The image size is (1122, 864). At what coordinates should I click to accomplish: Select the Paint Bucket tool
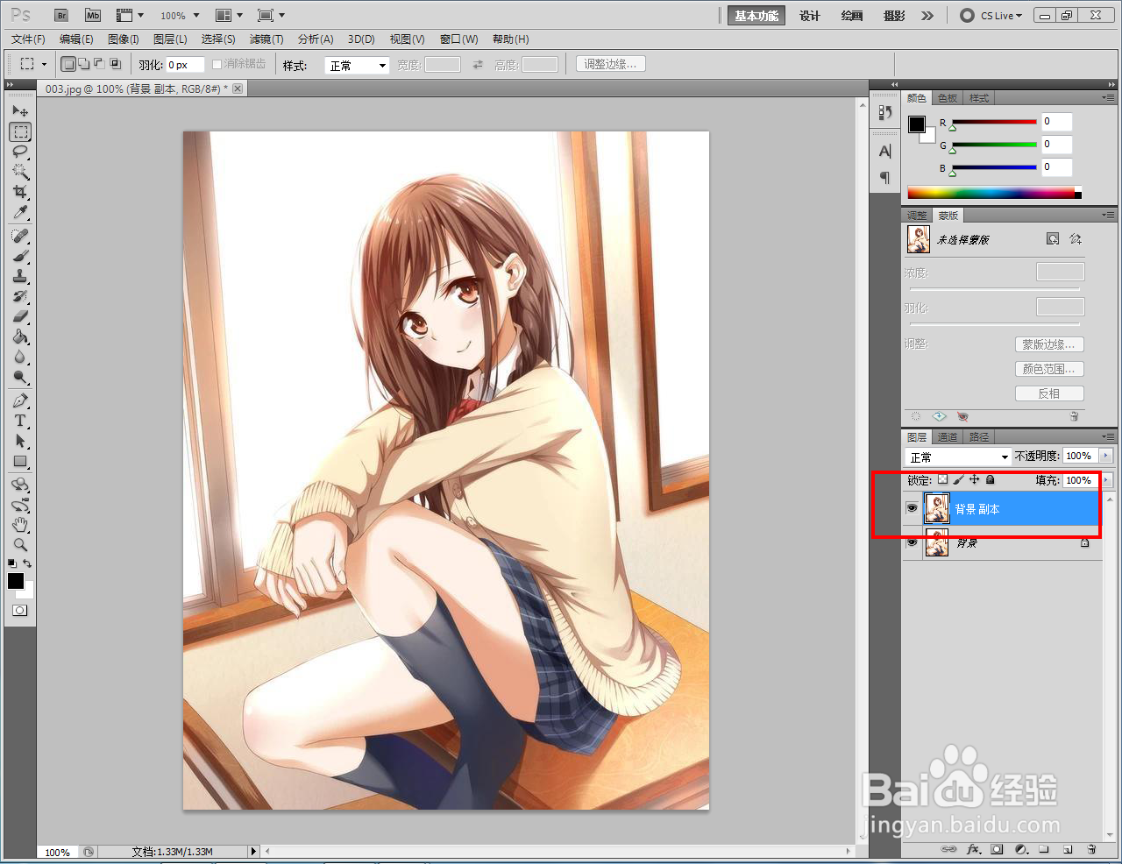pos(20,337)
